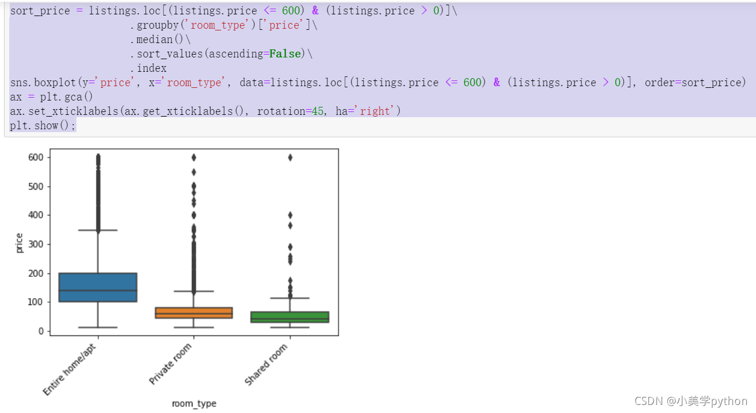Click the 'ax = plt.gca()' line
The width and height of the screenshot is (756, 413).
point(52,97)
